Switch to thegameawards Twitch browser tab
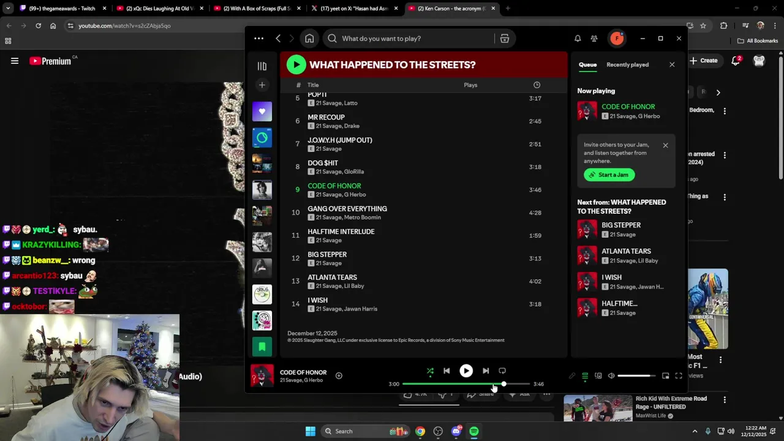 pos(62,9)
